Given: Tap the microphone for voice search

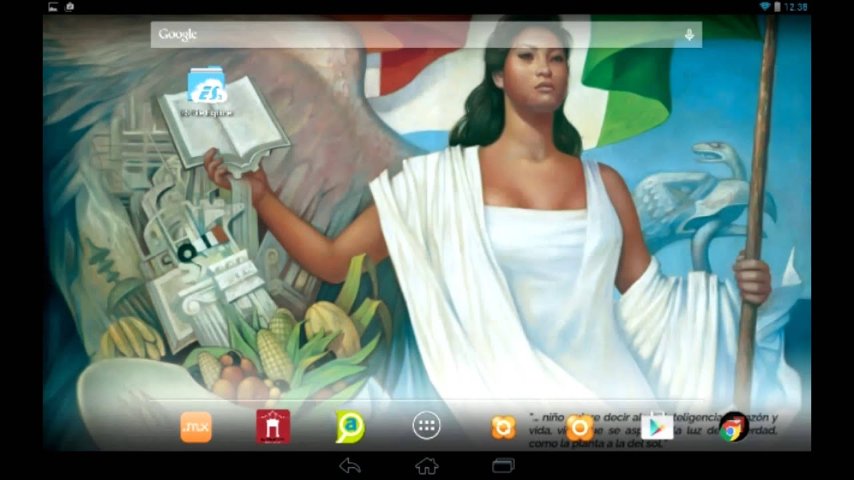Looking at the screenshot, I should 689,35.
